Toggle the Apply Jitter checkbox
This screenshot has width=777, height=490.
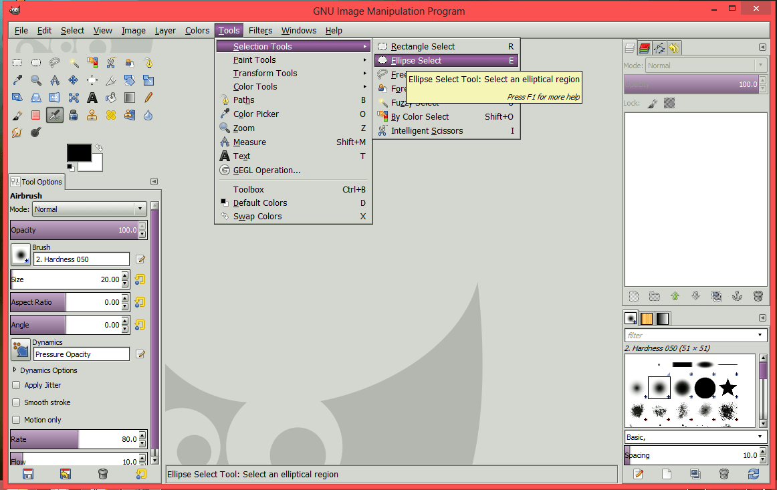(16, 385)
